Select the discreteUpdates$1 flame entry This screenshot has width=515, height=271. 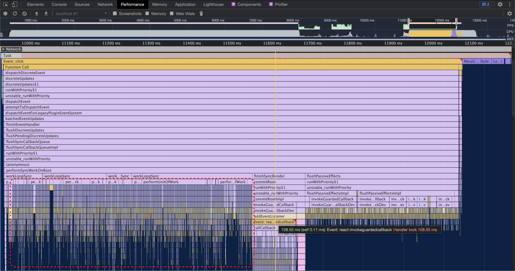[x=231, y=84]
